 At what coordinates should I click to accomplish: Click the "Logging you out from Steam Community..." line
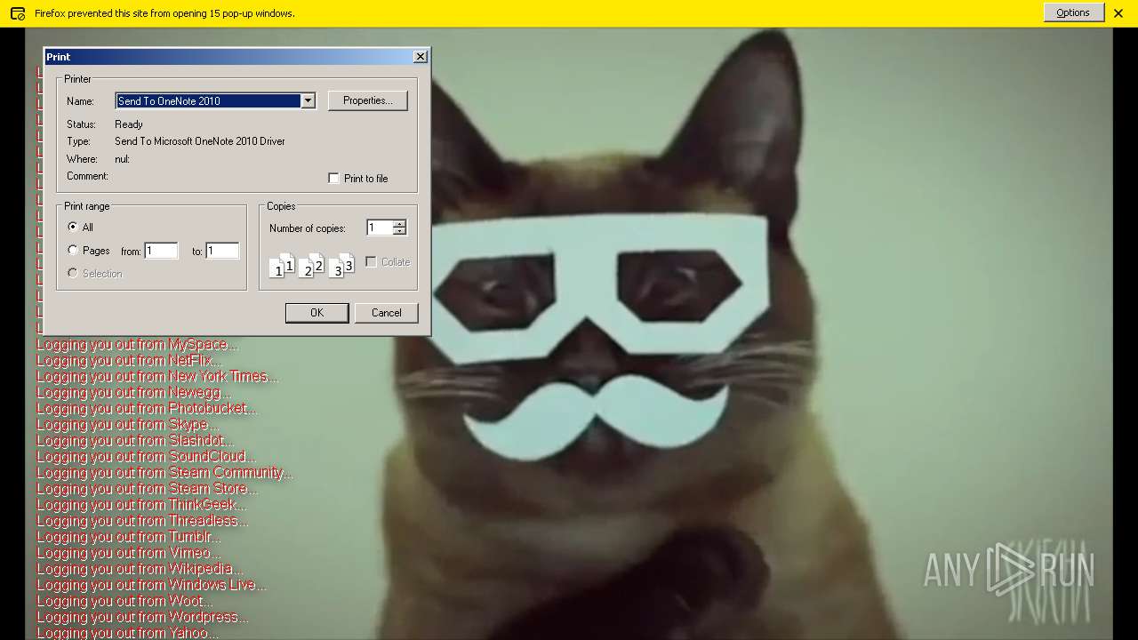click(164, 472)
